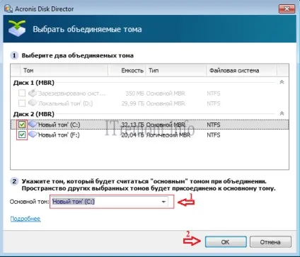Click the NTFS cell of 'Новый том' (F:)

(x=214, y=135)
